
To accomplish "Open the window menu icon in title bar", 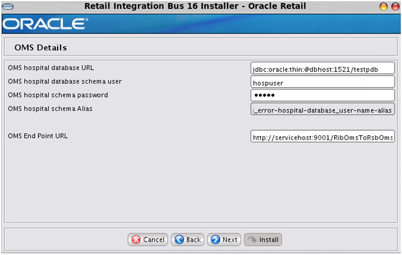I will [x=8, y=7].
